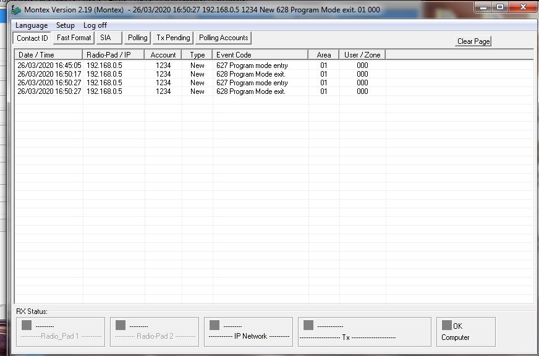The image size is (539, 356).
Task: Click the Computer OK status indicator
Action: (447, 325)
